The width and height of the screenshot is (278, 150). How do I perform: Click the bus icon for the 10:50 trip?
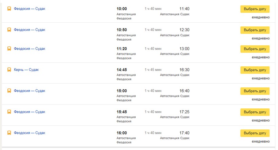(9, 30)
